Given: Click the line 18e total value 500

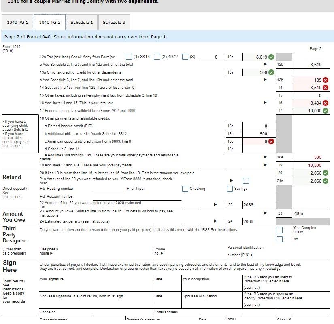Looking at the screenshot, I should pos(317,157).
